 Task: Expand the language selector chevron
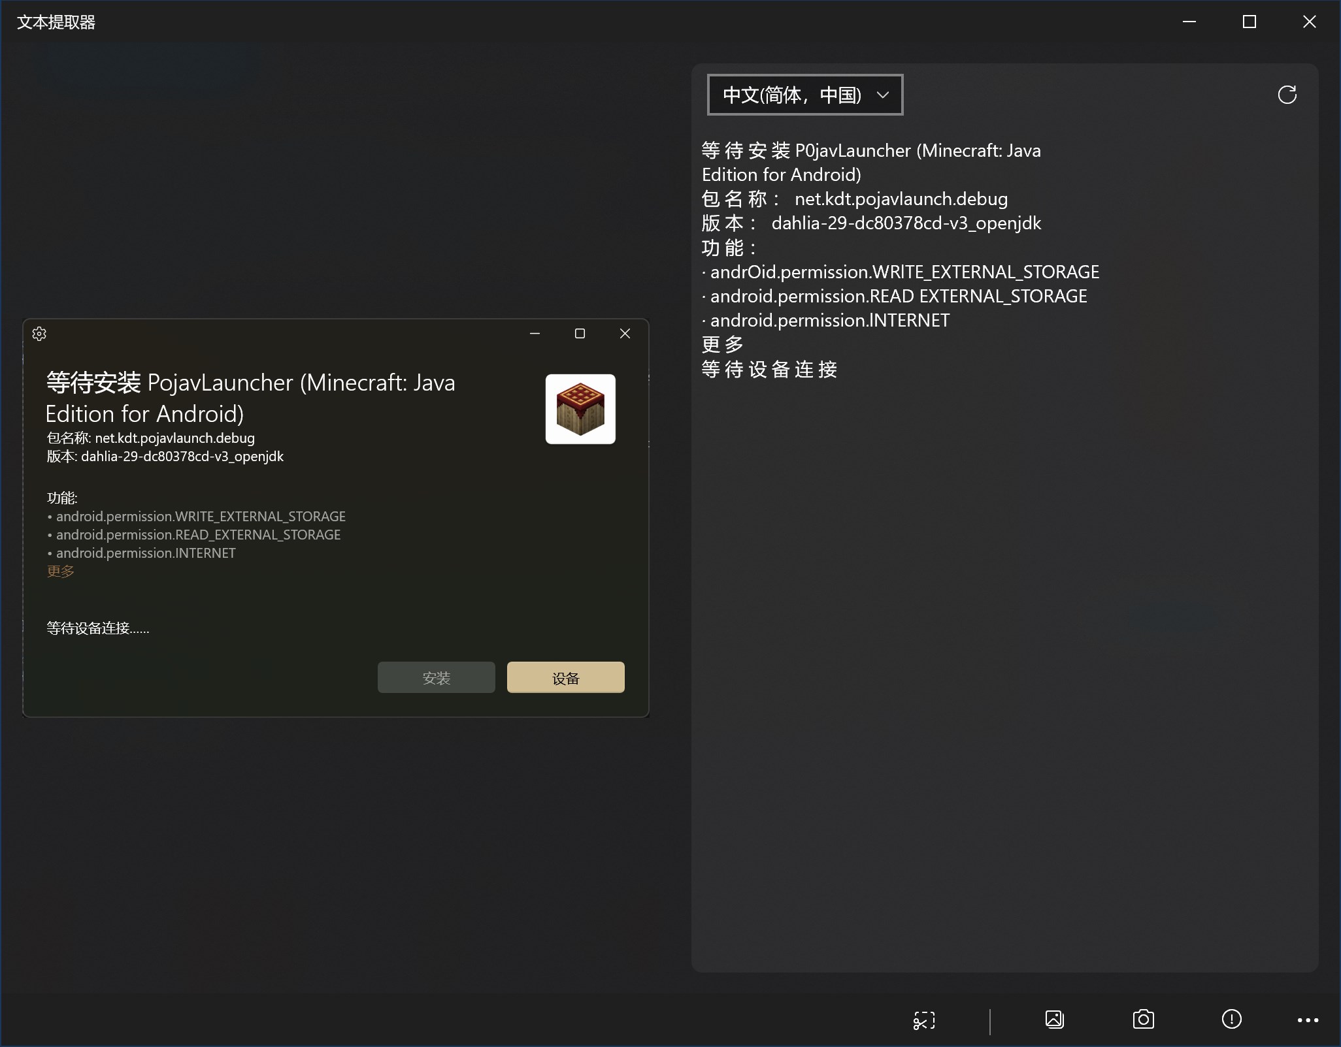(883, 95)
